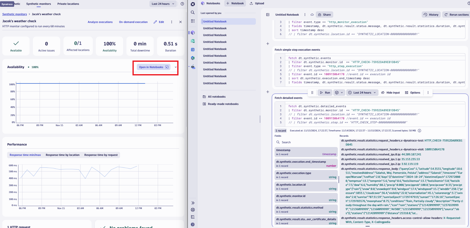Switch to Response time min/max tab
470x228 pixels.
coord(25,155)
